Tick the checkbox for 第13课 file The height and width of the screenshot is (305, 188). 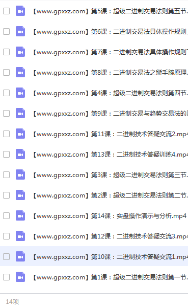coord(7,154)
